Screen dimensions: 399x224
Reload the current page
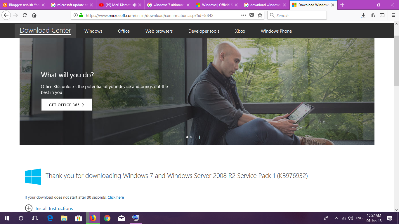[25, 15]
